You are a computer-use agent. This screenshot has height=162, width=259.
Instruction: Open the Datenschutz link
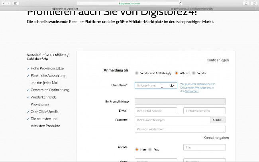tap(192, 91)
